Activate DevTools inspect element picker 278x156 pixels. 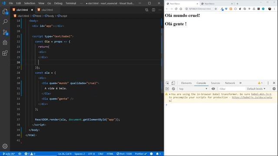point(167,83)
